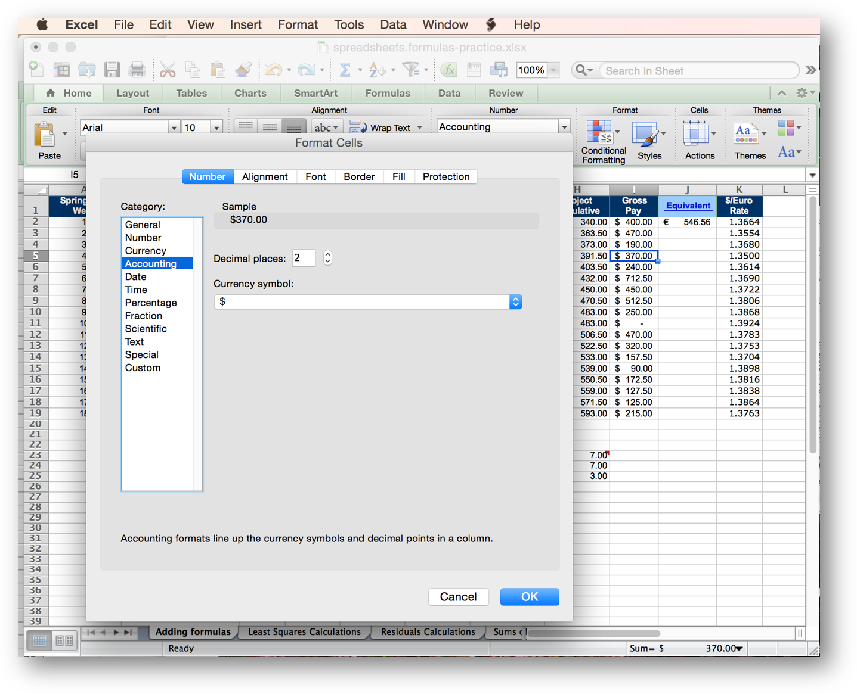The width and height of the screenshot is (857, 694).
Task: Collapse the ribbon with the chevron arrow
Action: [781, 93]
